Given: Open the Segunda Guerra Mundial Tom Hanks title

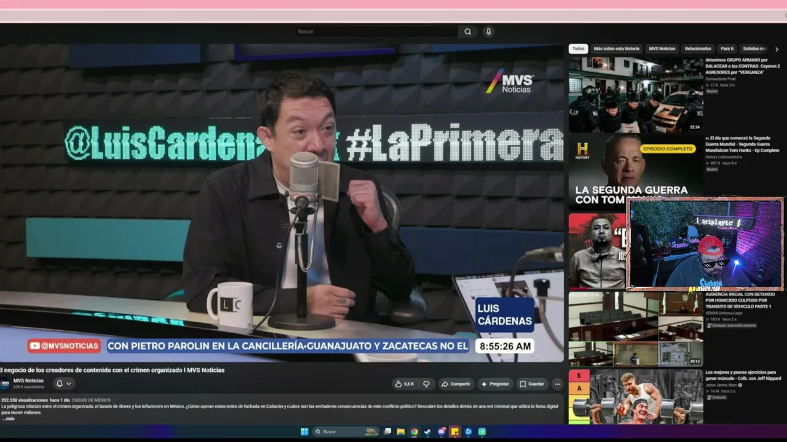Looking at the screenshot, I should tap(743, 144).
